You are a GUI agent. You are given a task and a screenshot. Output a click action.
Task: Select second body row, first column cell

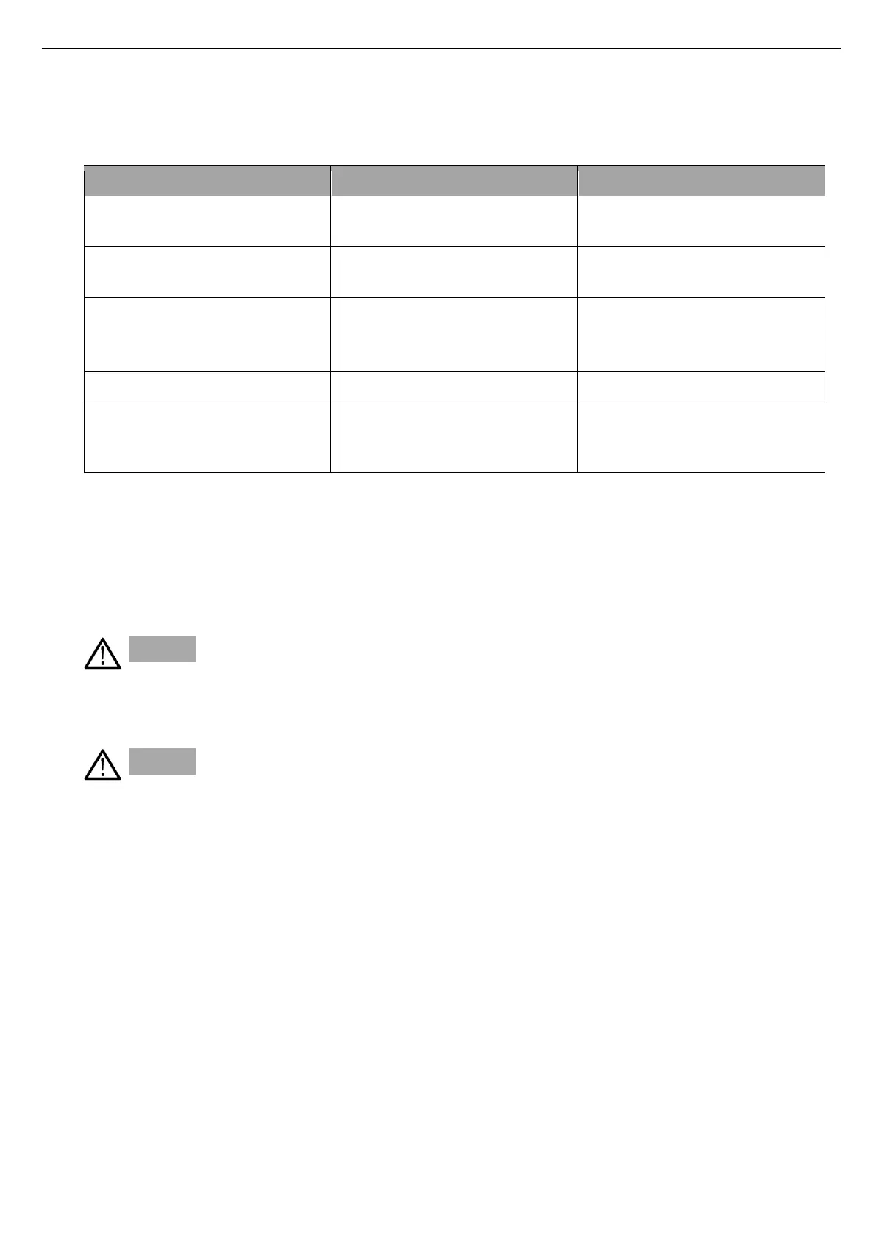pyautogui.click(x=207, y=272)
